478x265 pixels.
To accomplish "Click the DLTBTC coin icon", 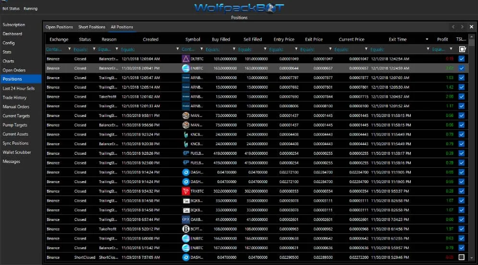I will (x=185, y=59).
